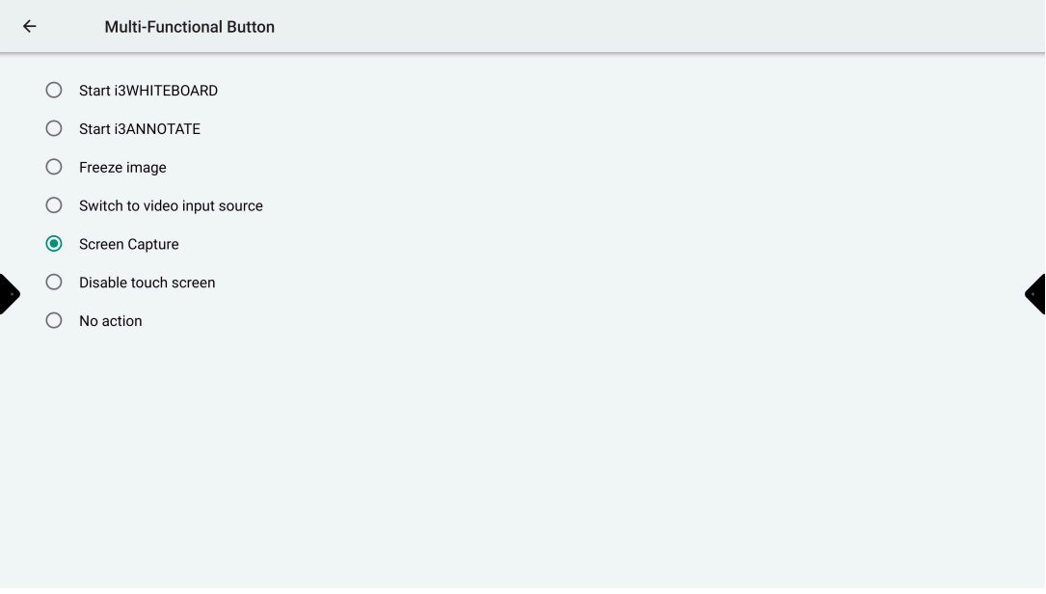This screenshot has height=594, width=1046.
Task: Tap the "Switch to video input source" text
Action: pos(171,206)
